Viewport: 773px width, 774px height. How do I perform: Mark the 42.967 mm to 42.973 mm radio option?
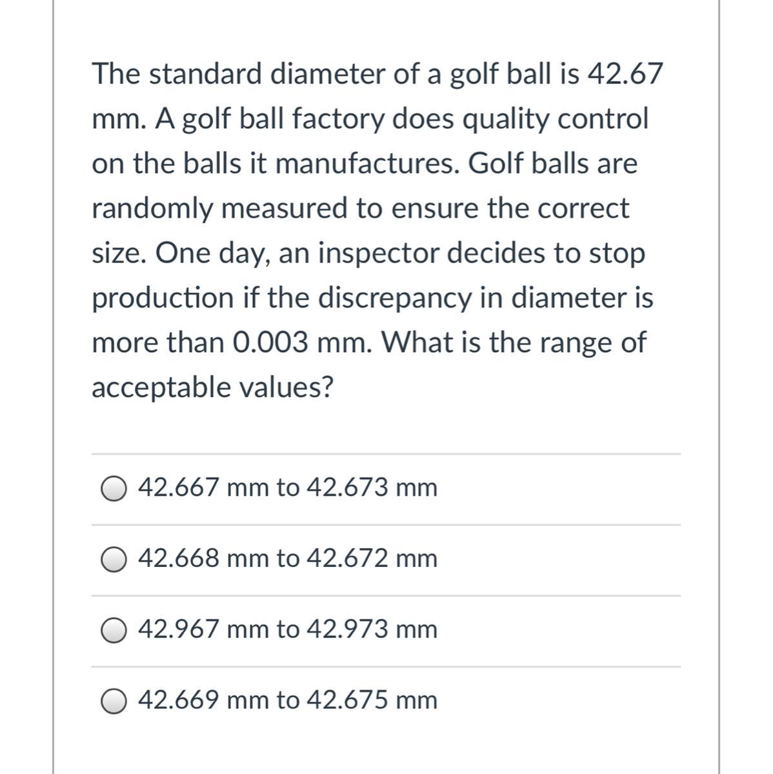coord(113,631)
